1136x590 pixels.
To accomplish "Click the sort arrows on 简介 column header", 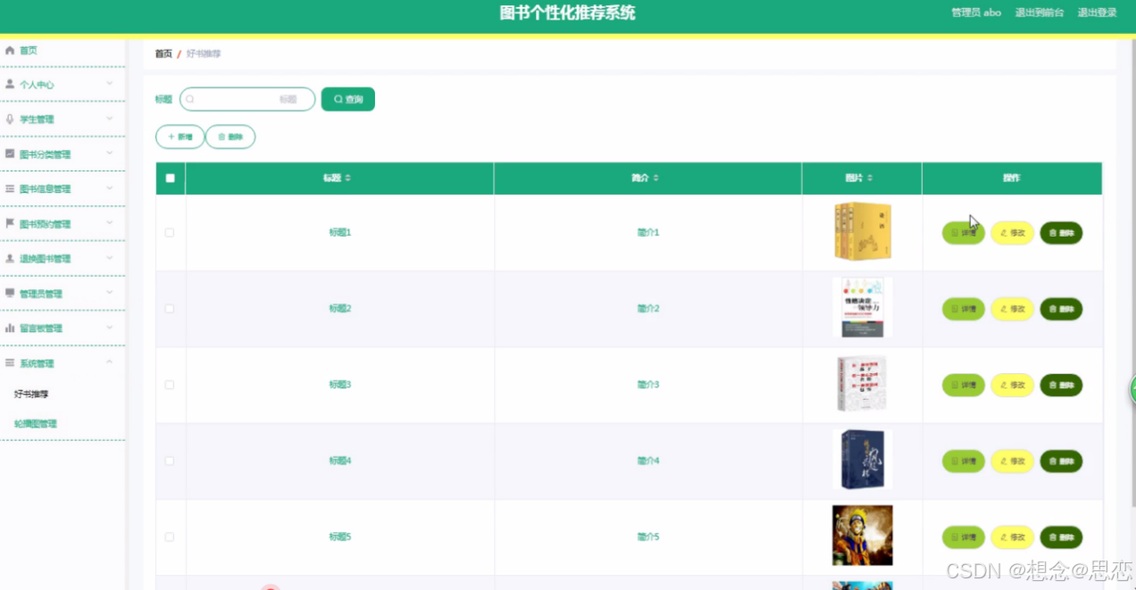I will [656, 179].
